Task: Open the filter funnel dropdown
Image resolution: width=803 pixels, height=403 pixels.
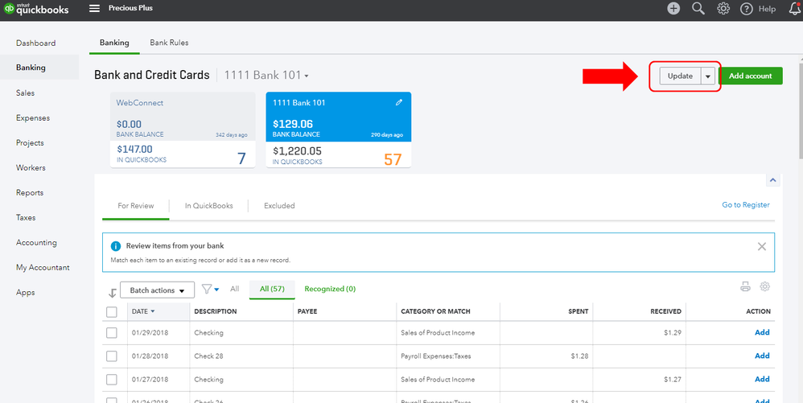Action: pyautogui.click(x=210, y=290)
